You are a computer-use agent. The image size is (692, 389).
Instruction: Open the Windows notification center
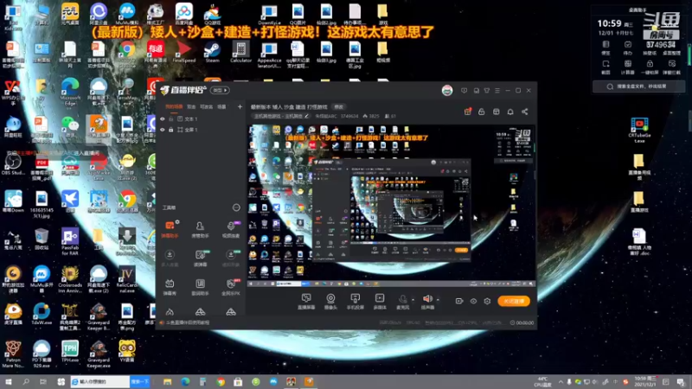(681, 382)
